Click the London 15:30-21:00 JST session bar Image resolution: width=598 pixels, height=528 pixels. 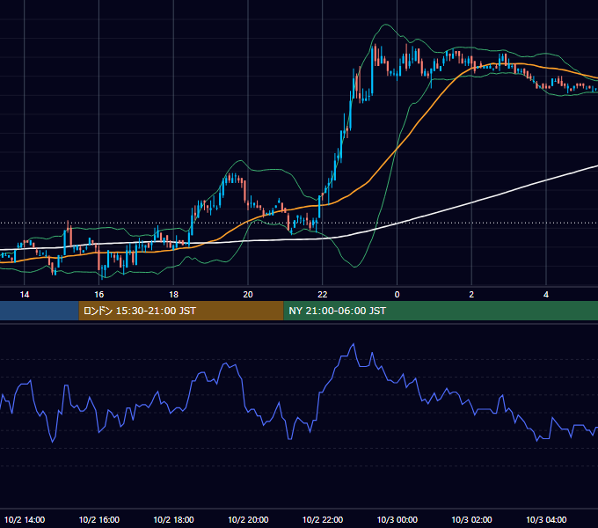(x=181, y=311)
